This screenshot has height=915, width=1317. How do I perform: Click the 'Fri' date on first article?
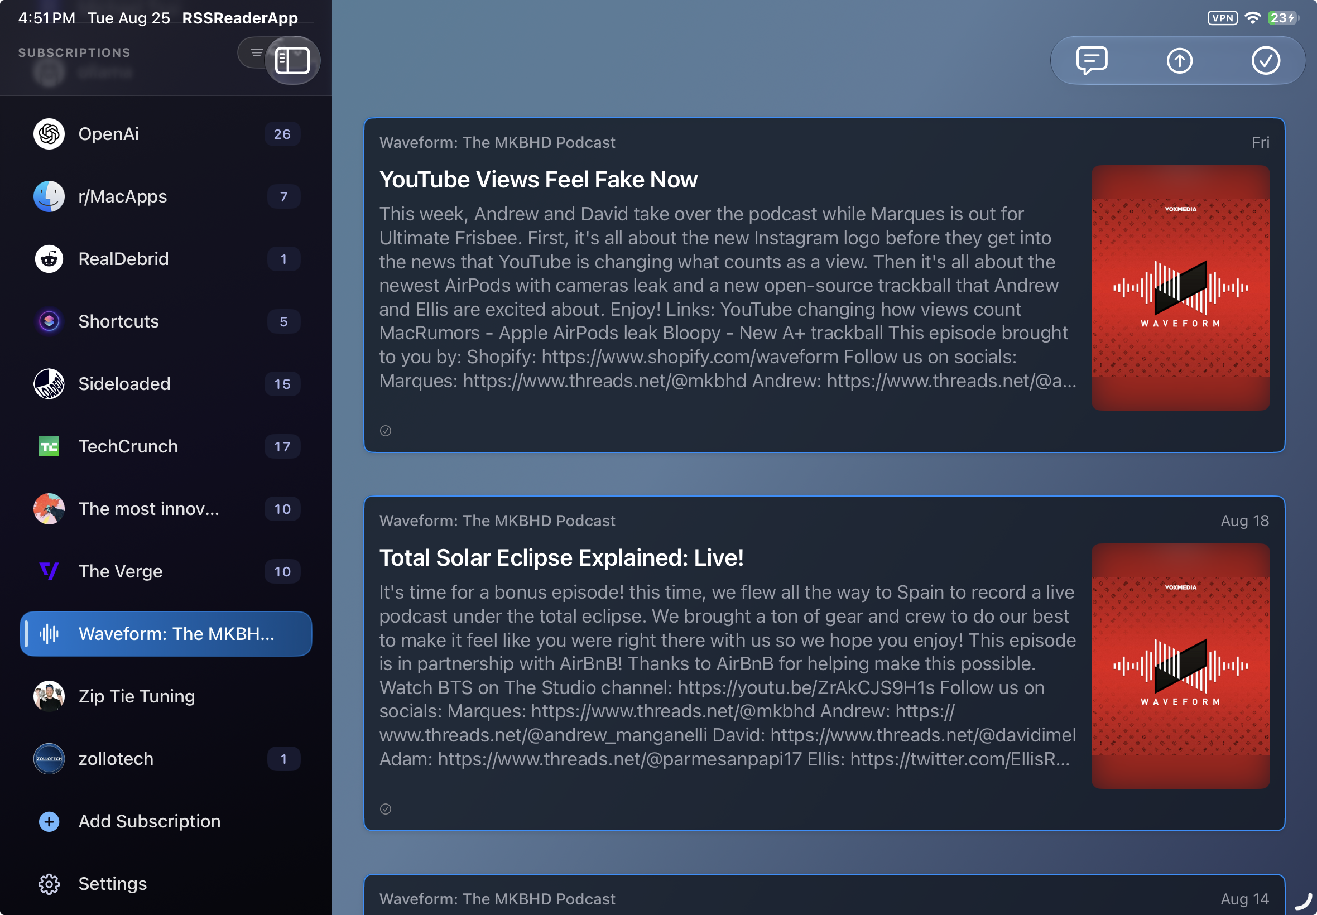[x=1260, y=143]
